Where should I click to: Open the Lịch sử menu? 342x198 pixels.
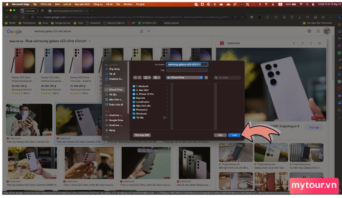tap(67, 4)
